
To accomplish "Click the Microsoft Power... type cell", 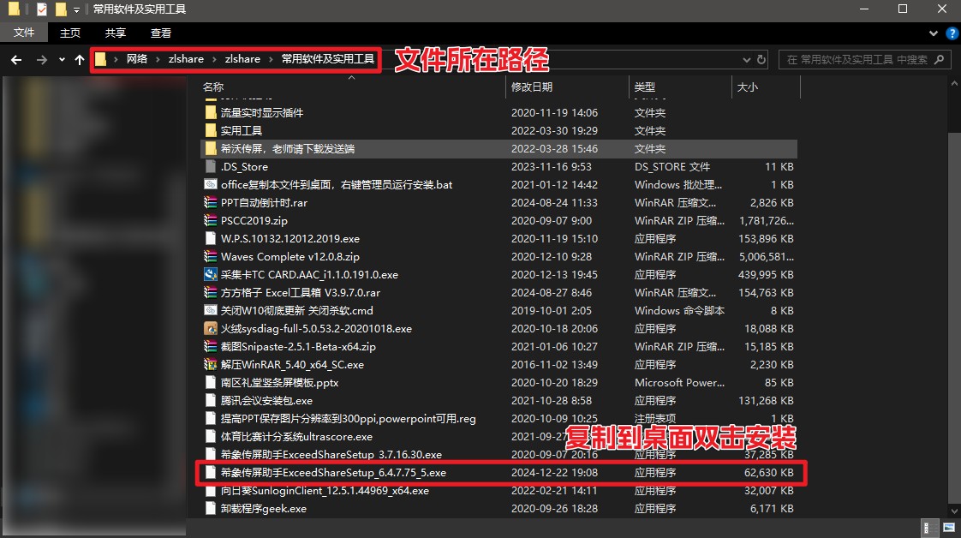I will [x=679, y=382].
